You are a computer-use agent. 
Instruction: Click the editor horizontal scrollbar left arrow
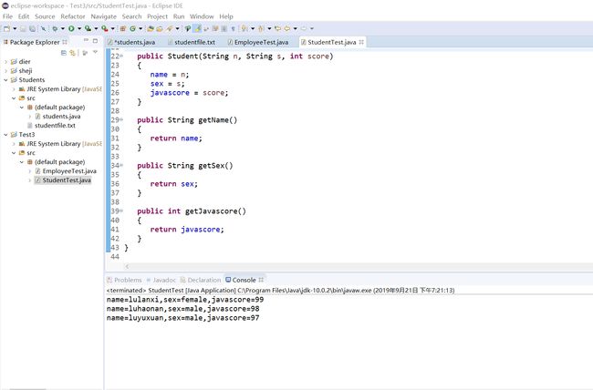(127, 266)
